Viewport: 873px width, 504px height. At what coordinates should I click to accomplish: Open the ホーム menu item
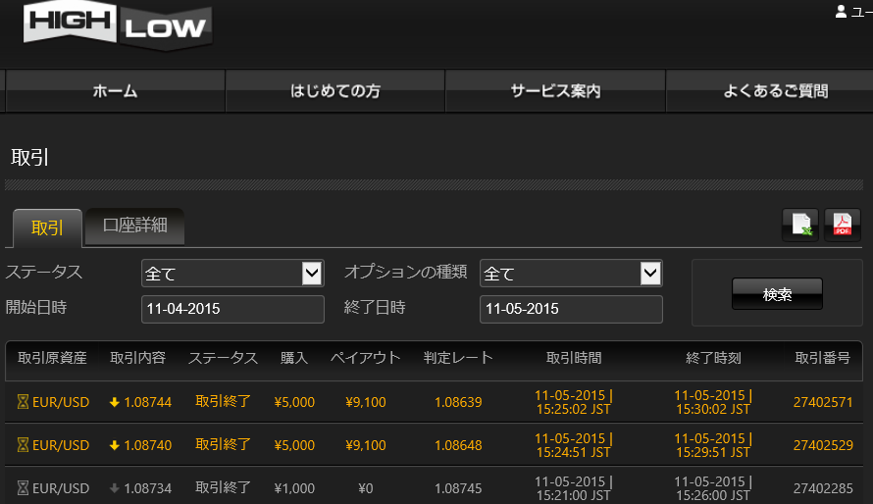pyautogui.click(x=115, y=91)
